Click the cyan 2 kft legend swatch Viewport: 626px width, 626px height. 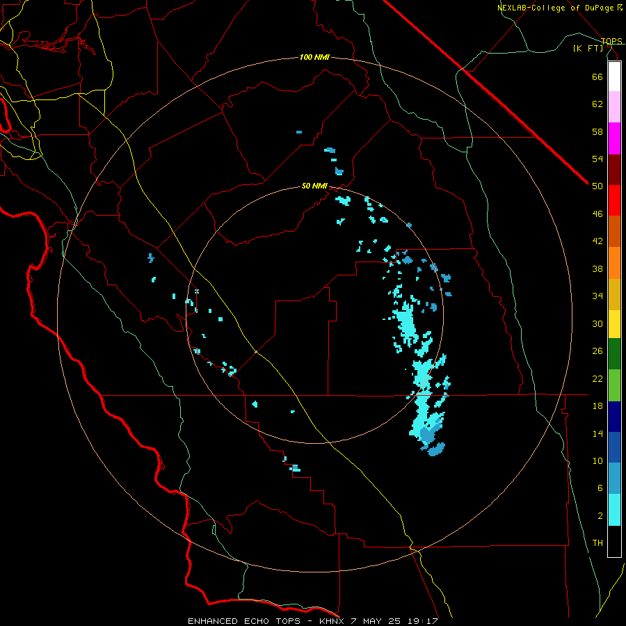(614, 510)
